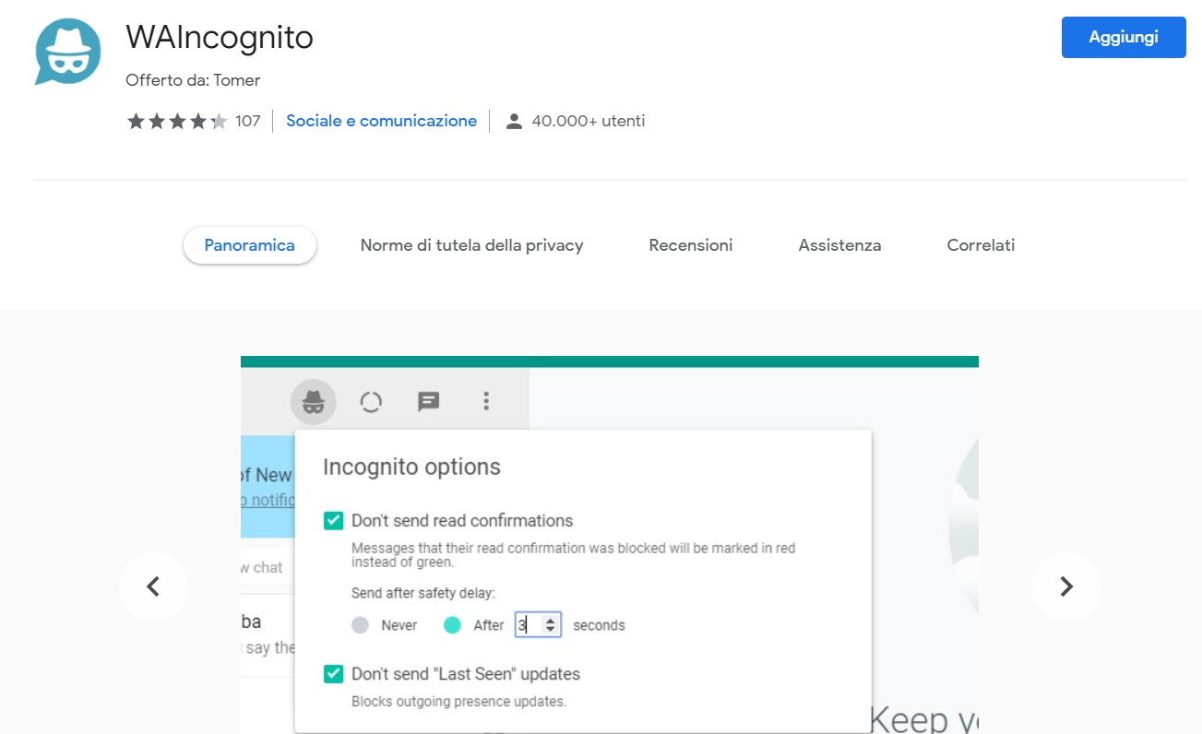Select the After radio option

(x=452, y=625)
